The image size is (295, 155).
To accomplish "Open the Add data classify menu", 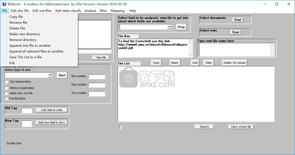I will coord(68,11).
